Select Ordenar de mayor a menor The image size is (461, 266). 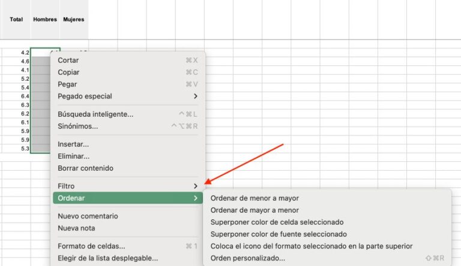click(x=255, y=210)
